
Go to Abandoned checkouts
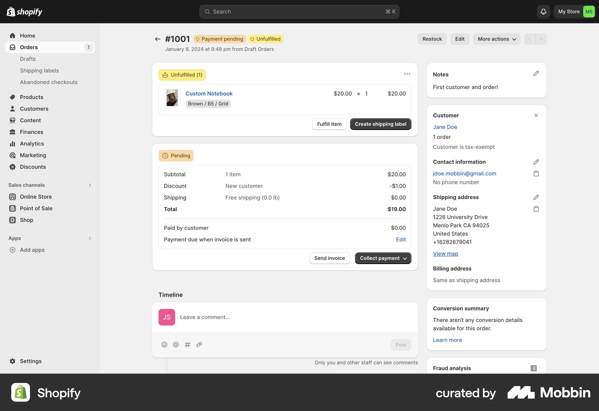pos(49,82)
